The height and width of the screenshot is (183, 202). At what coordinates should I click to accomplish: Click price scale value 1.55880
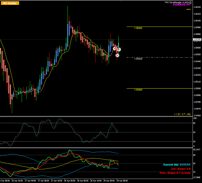pos(197,34)
